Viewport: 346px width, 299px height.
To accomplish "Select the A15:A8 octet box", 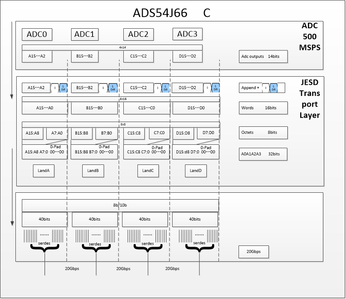I will (x=33, y=133).
